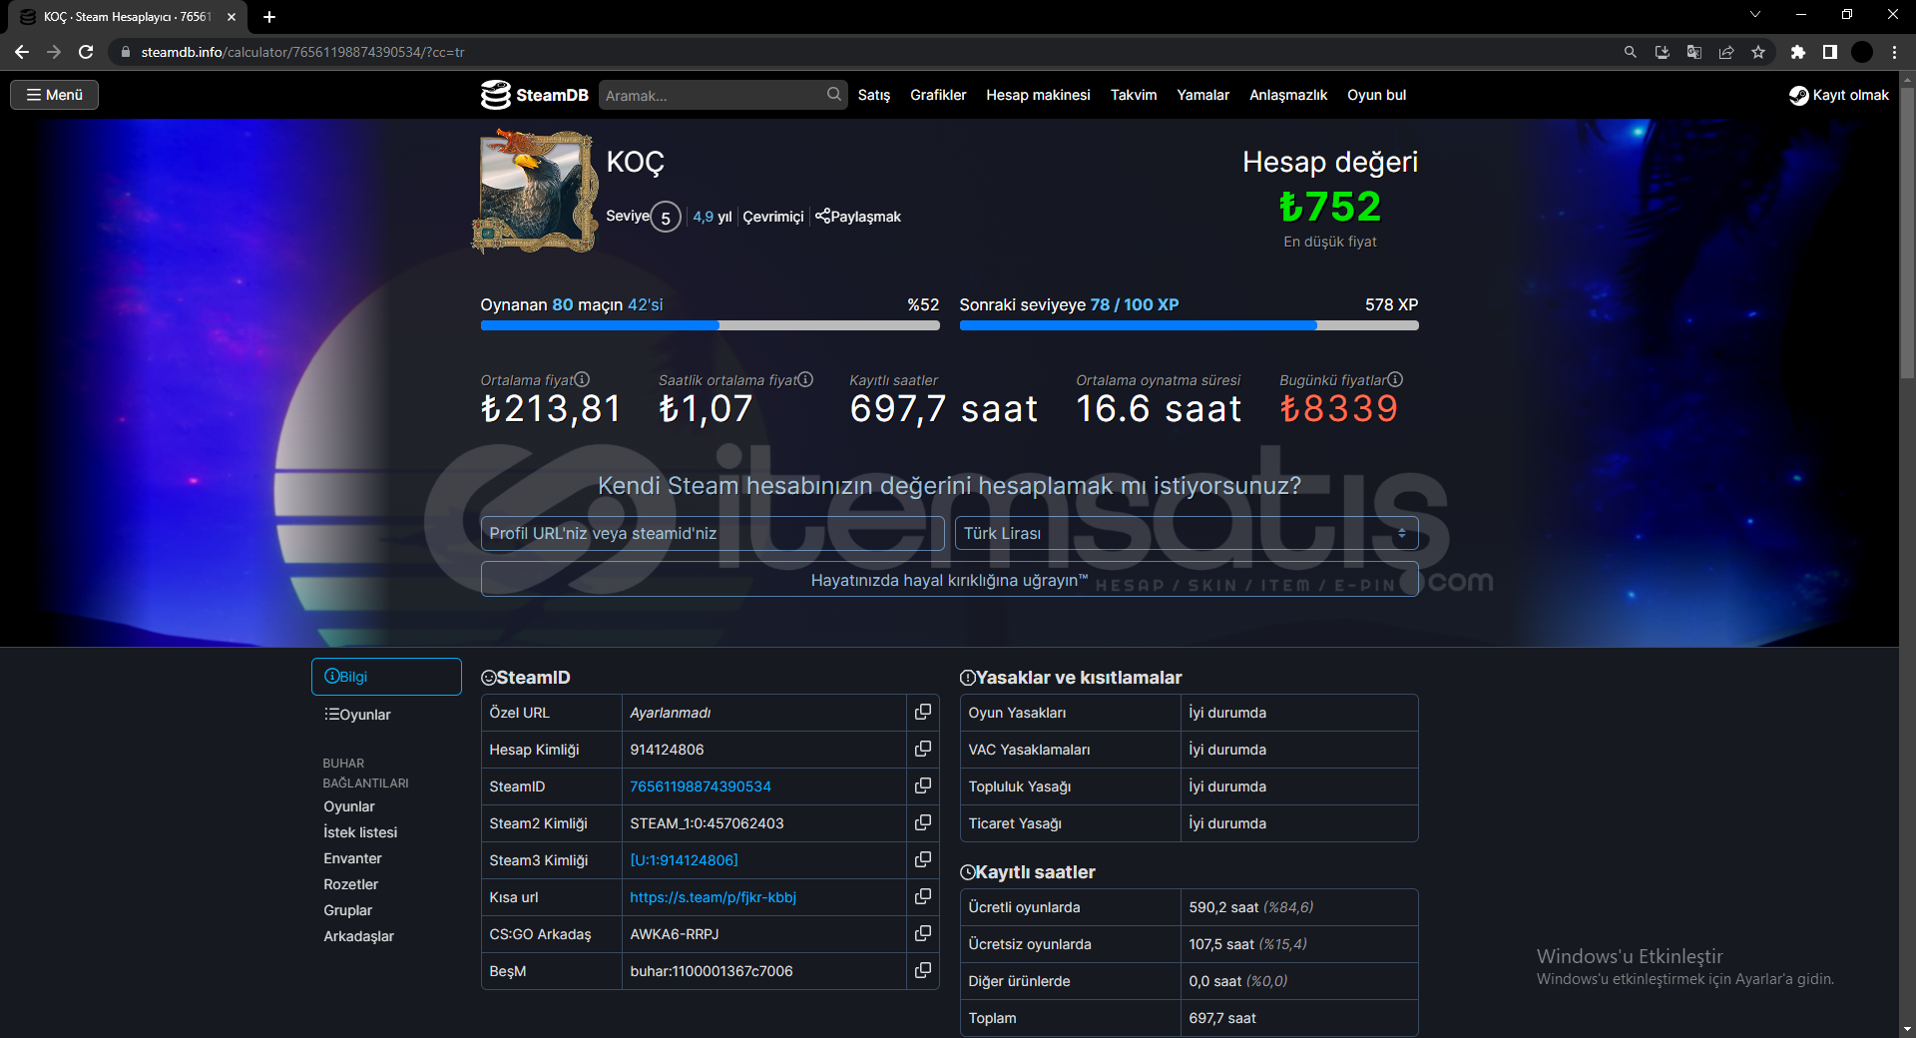Click the Aramak search input field
The height and width of the screenshot is (1038, 1916).
[711, 95]
